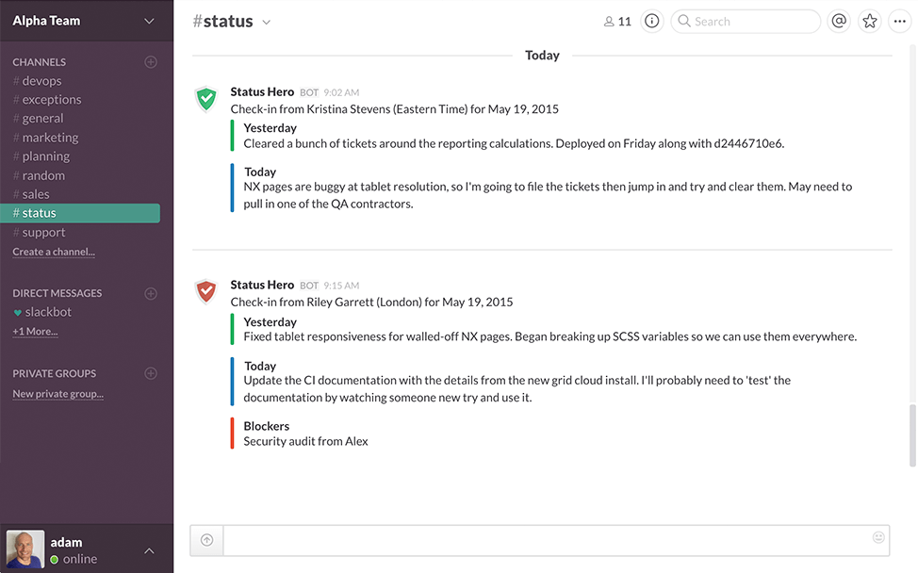View the 11 channel members

(617, 21)
